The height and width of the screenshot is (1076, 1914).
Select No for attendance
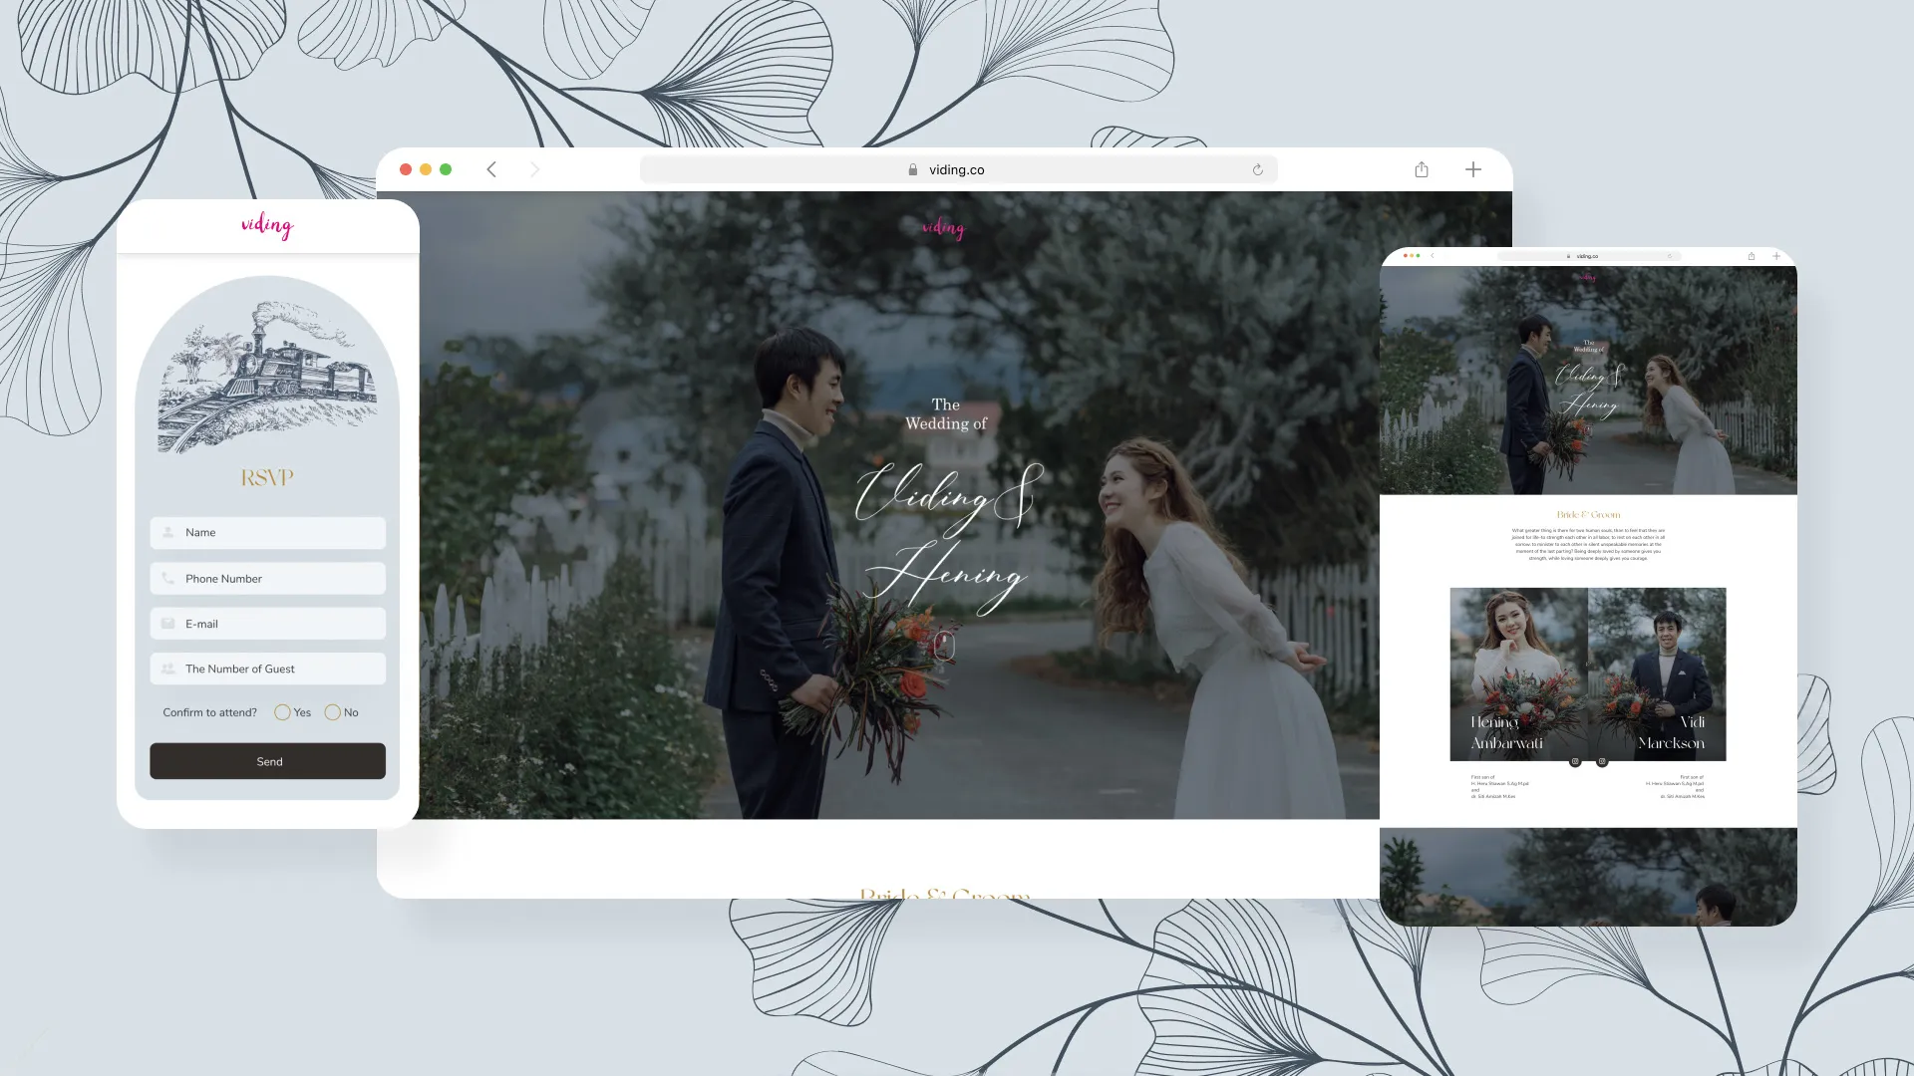tap(333, 712)
